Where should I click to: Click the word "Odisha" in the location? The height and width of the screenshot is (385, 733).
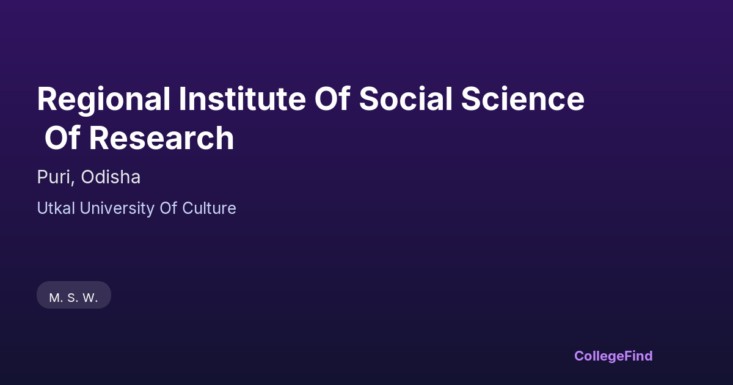(111, 177)
